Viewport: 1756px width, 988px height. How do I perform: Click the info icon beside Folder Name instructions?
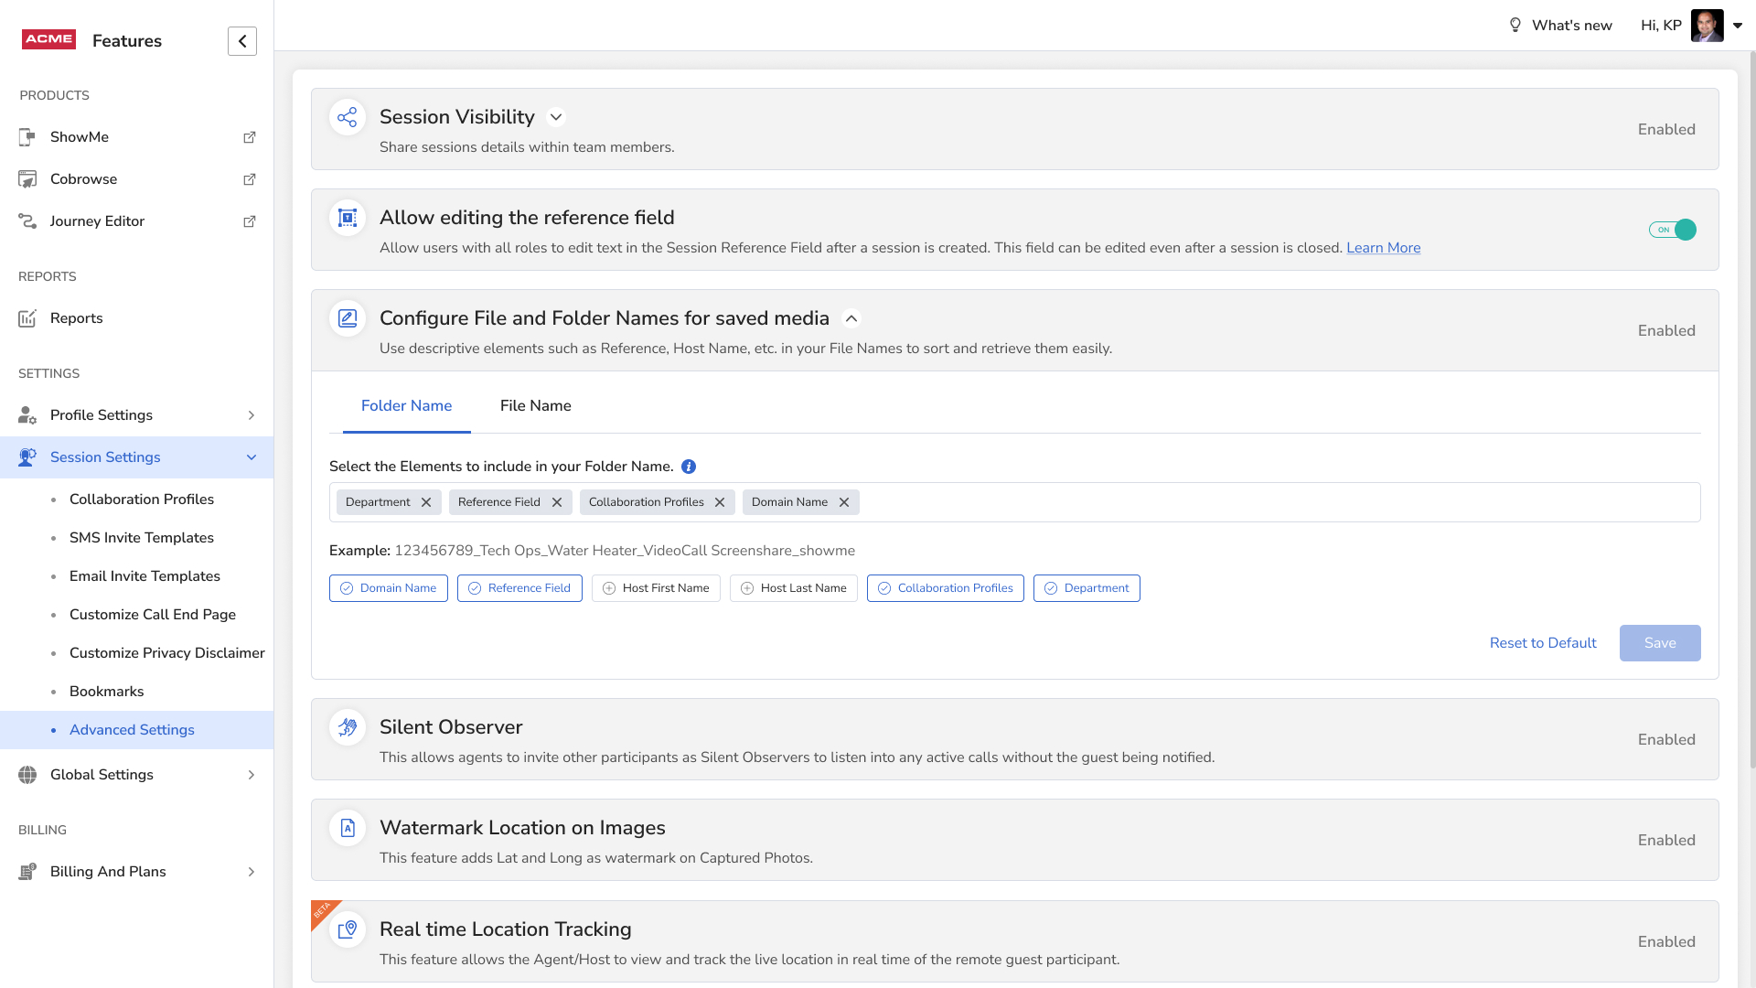tap(689, 467)
